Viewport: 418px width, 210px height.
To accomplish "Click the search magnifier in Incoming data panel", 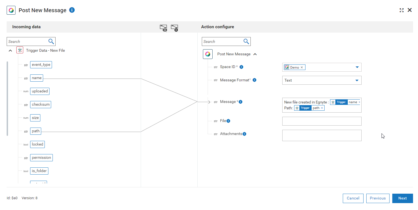I will [x=51, y=41].
